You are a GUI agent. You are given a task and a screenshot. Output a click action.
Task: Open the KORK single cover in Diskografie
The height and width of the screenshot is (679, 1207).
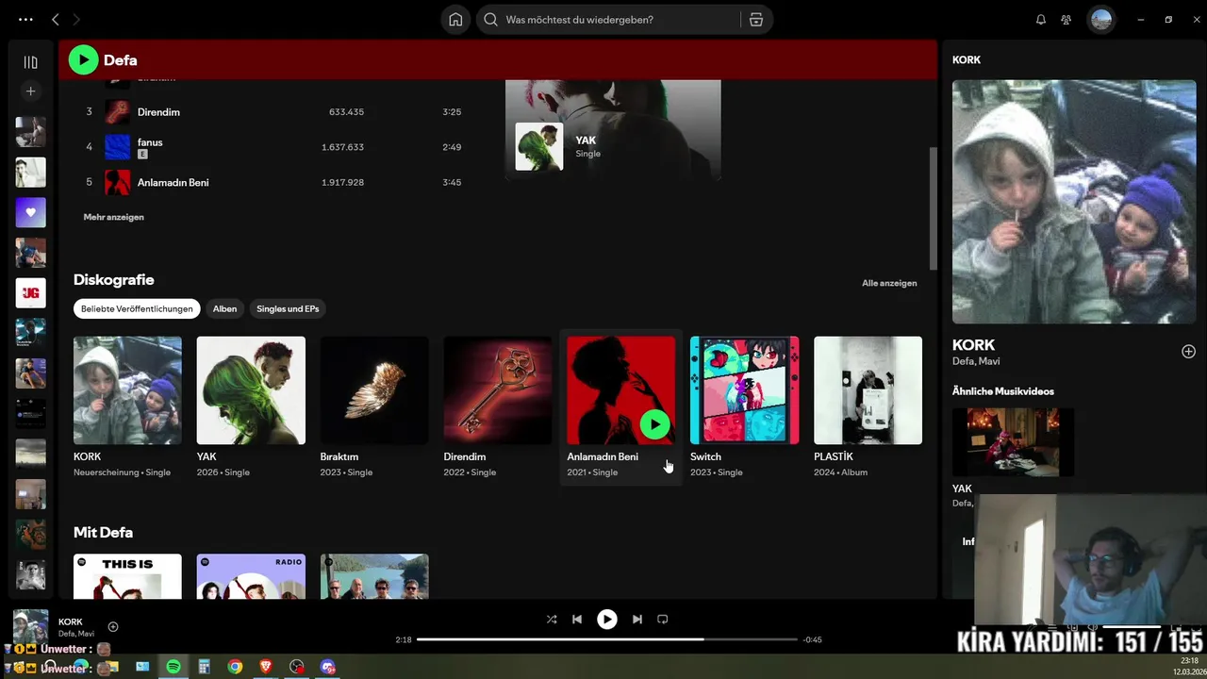tap(127, 390)
